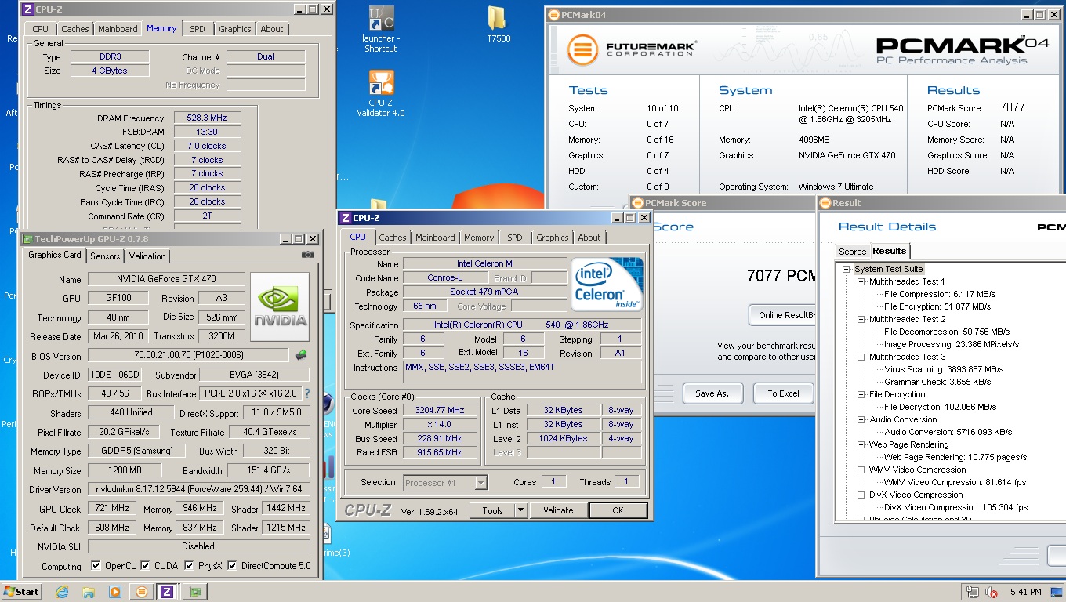
Task: Toggle the CUDA checkbox in GPU-Z
Action: coord(146,565)
